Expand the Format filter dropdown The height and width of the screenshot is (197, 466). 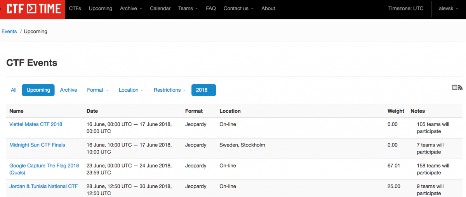(97, 90)
